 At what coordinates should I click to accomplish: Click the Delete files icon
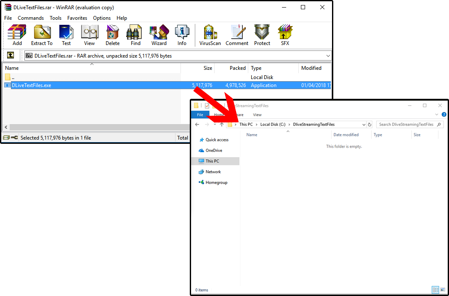tap(112, 35)
